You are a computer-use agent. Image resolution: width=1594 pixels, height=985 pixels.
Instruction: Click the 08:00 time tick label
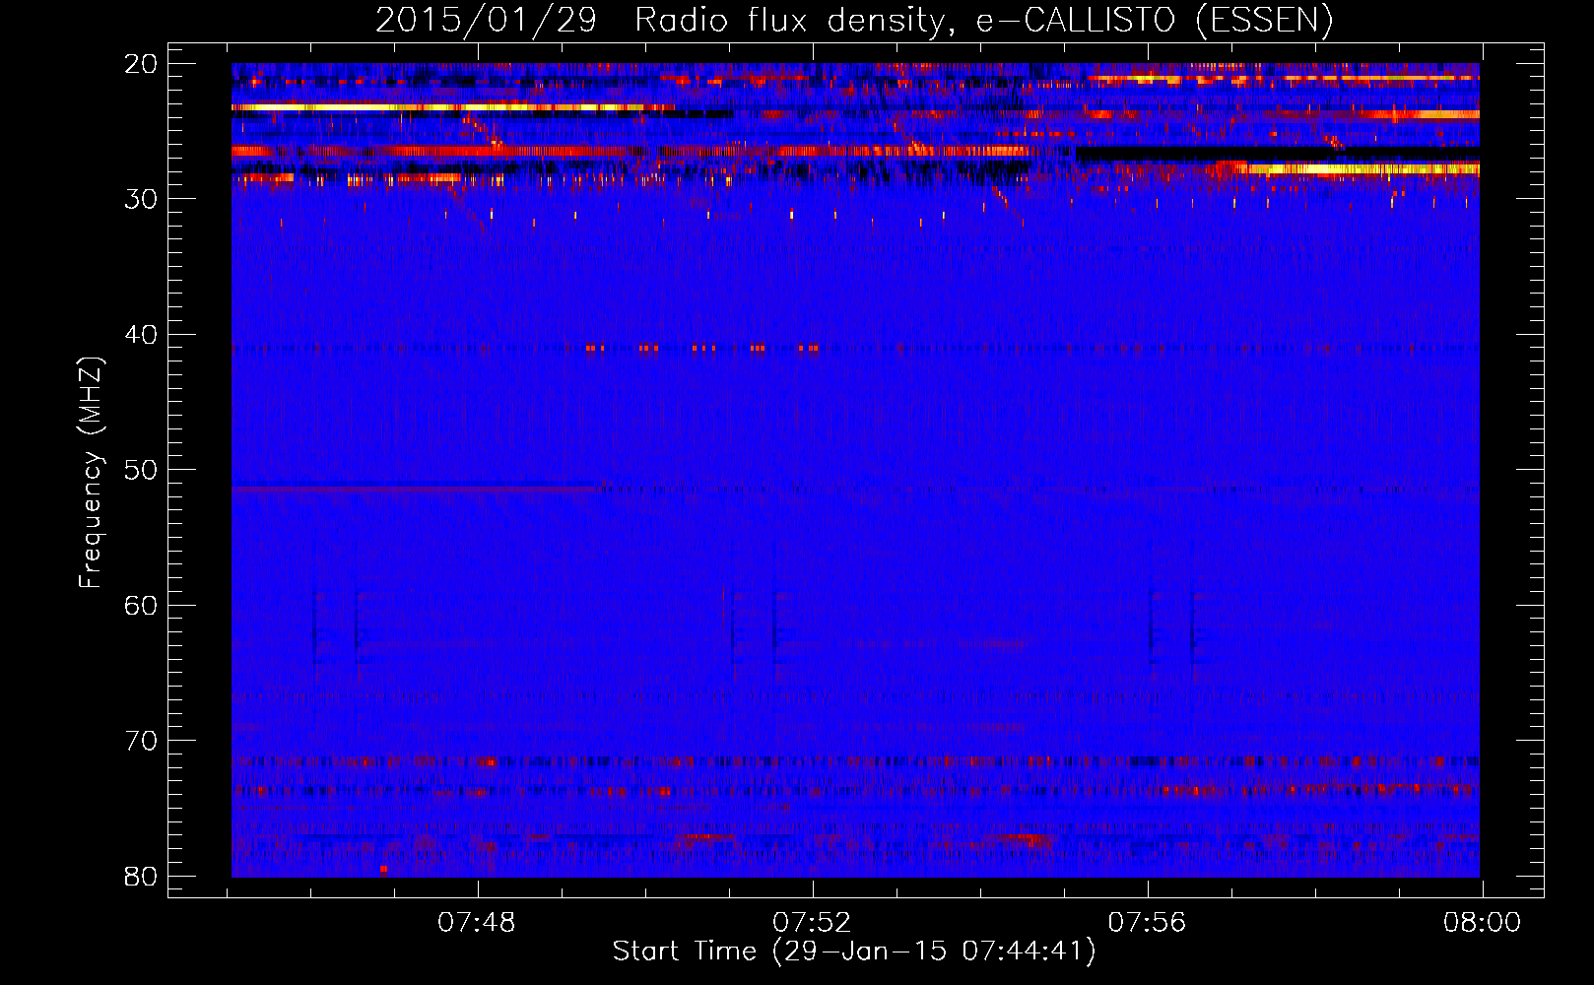[x=1482, y=923]
